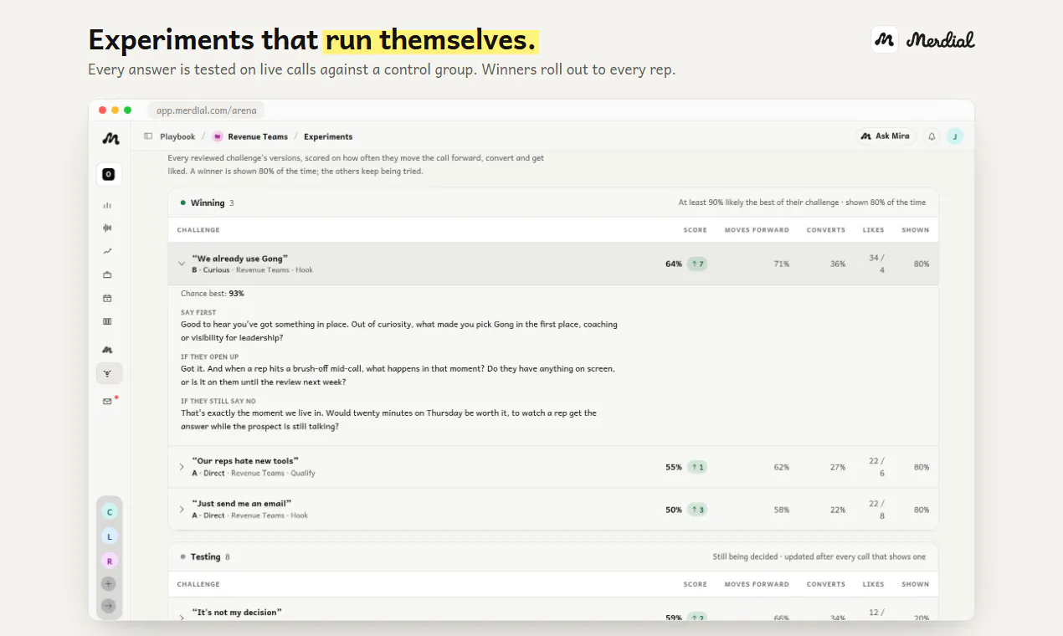Toggle the sidebar panel icon beside Playbook

click(x=148, y=136)
